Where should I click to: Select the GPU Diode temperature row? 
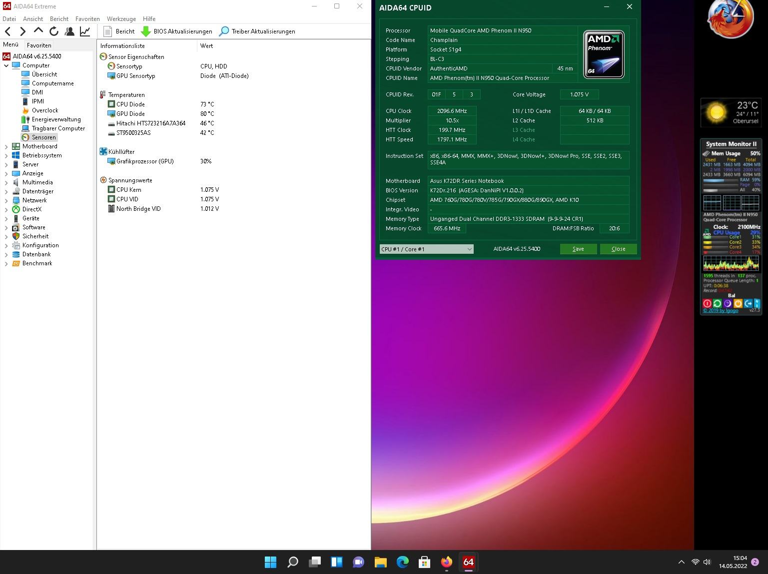coord(234,114)
